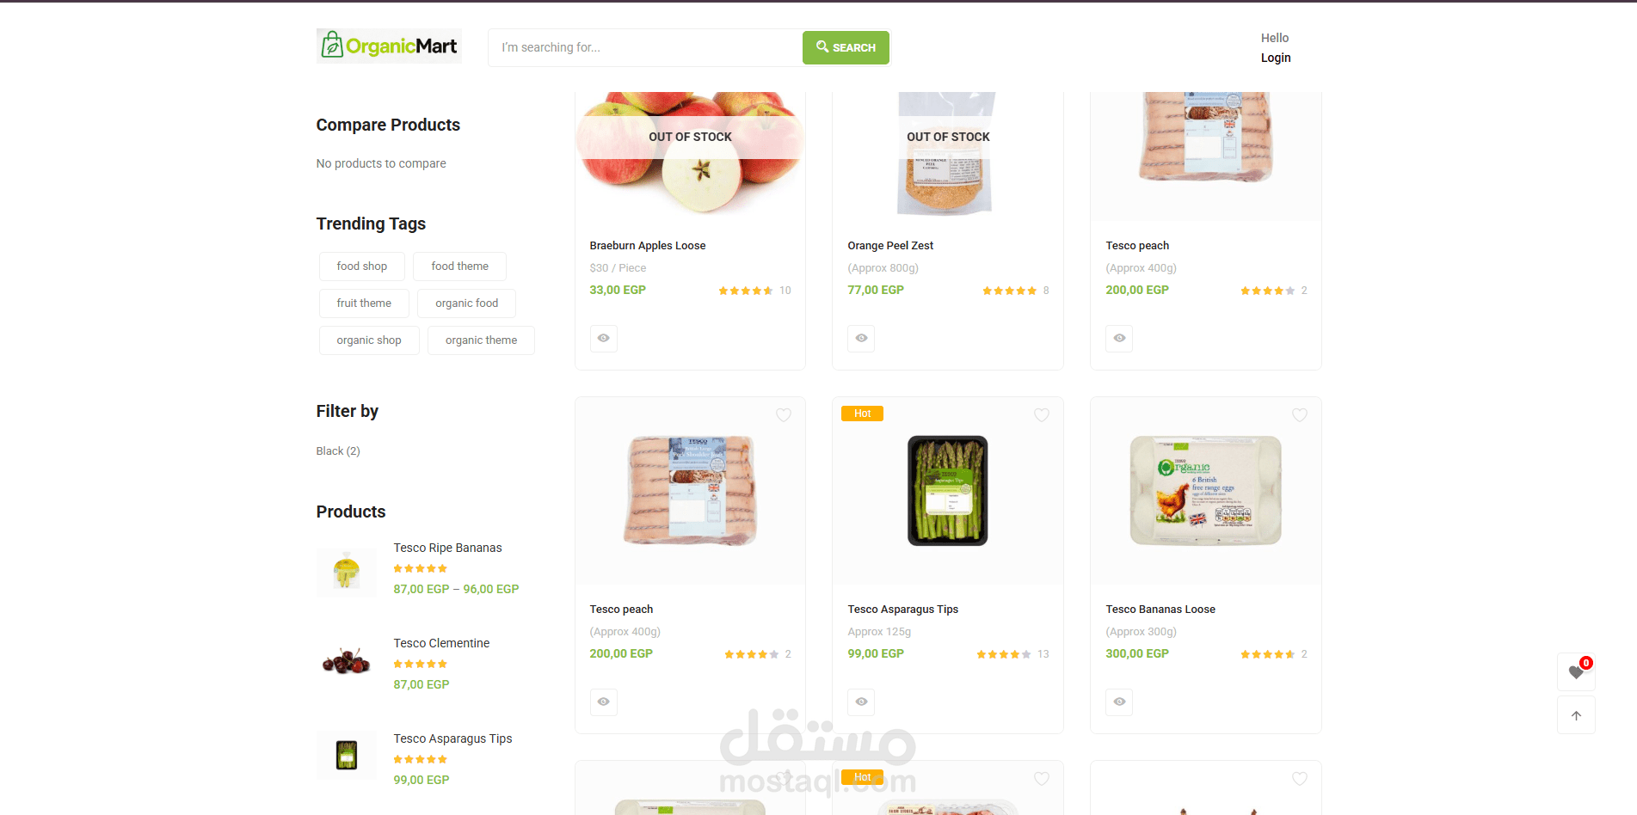Click the OrganicMart logo
This screenshot has width=1637, height=815.
(x=389, y=46)
